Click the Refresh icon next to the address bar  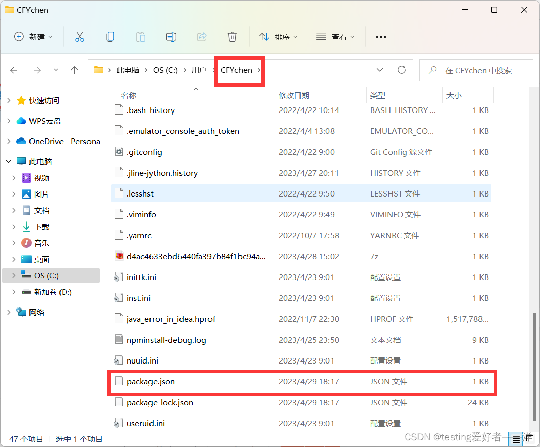tap(402, 70)
